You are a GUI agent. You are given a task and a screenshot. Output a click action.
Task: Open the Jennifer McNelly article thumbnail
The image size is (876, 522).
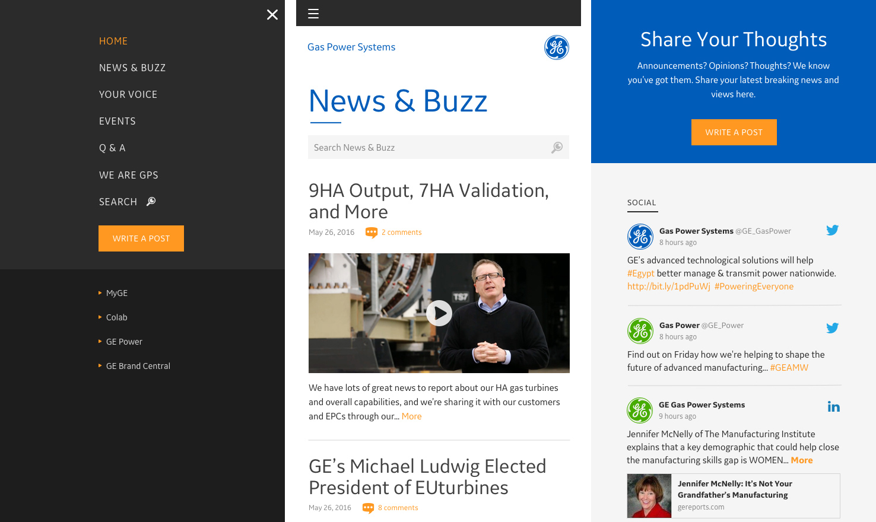click(x=649, y=496)
